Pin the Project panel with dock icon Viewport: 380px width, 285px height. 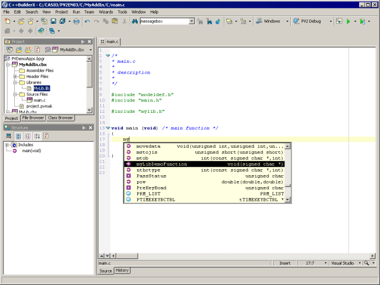83,42
